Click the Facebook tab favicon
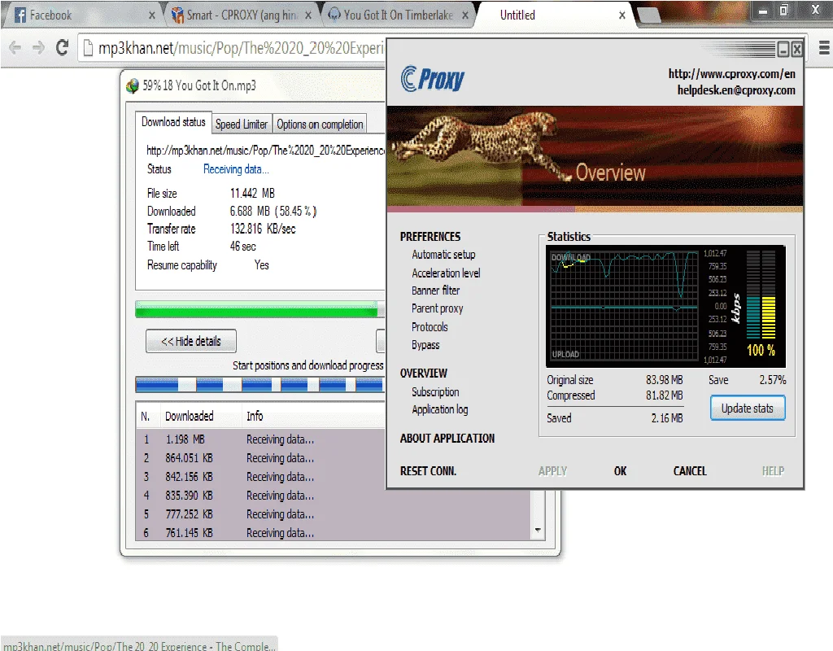Image resolution: width=833 pixels, height=651 pixels. tap(20, 15)
